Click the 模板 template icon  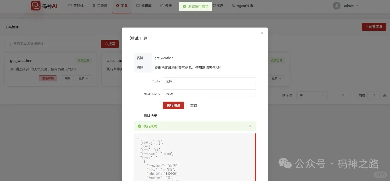click(161, 5)
